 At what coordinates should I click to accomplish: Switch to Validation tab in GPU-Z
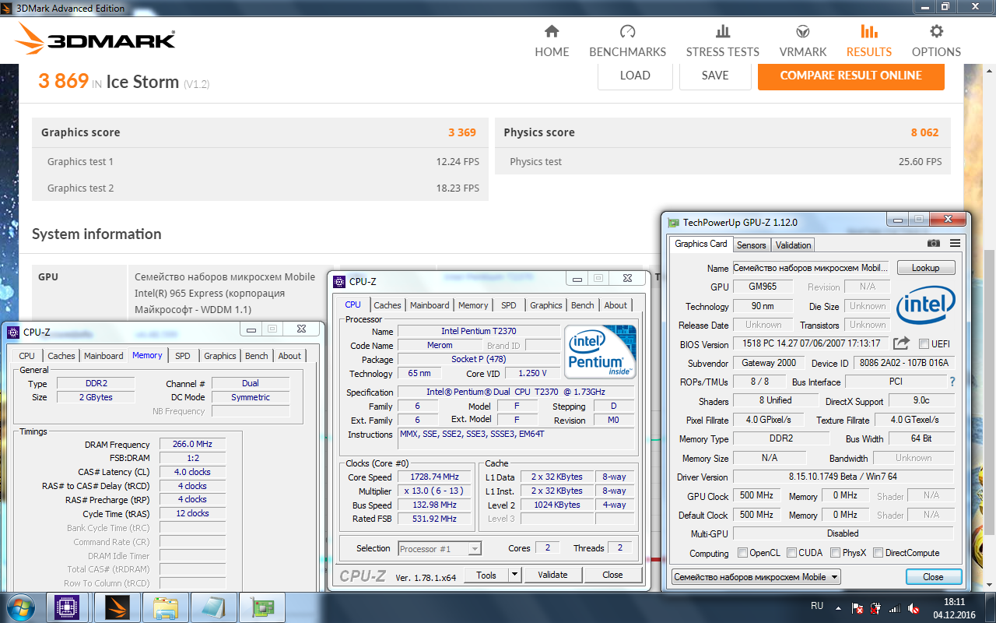pos(793,245)
